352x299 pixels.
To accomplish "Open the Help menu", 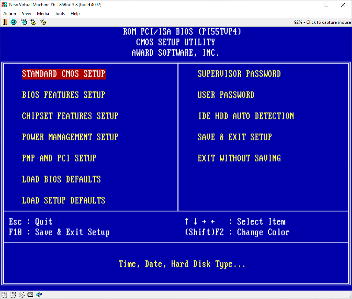I will (75, 14).
